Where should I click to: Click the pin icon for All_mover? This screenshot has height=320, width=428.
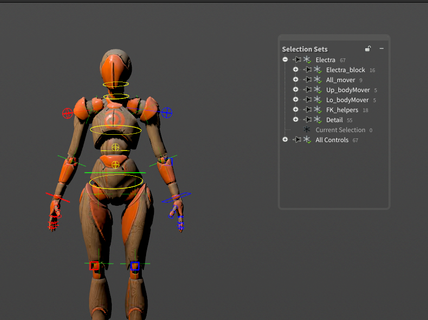tap(308, 80)
